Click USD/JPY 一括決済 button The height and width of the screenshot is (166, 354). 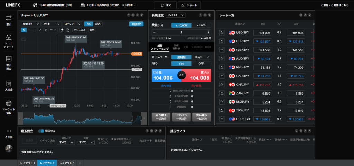tap(181, 117)
